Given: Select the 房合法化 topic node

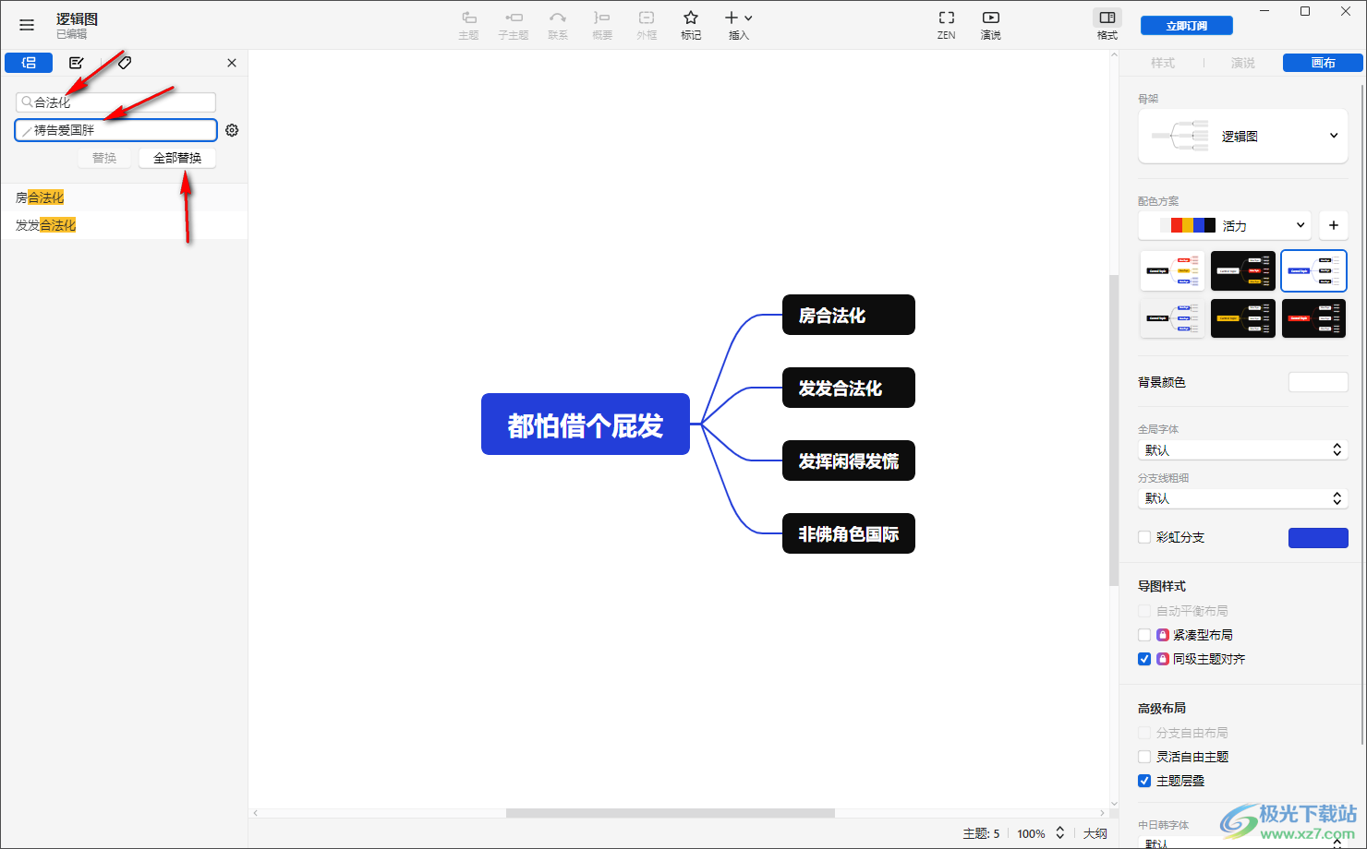Looking at the screenshot, I should (849, 315).
